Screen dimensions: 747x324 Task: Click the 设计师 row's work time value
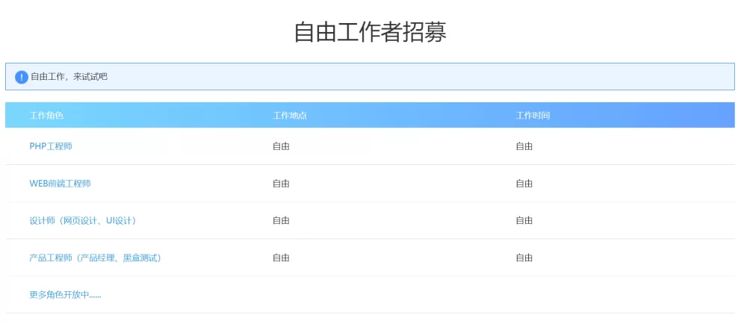[x=524, y=221]
